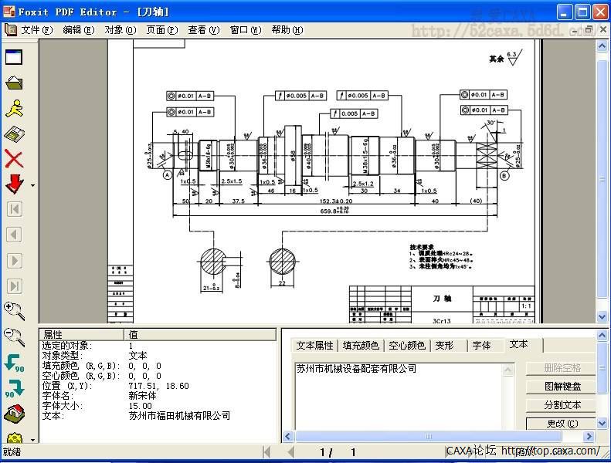Click the text panel's horizontal scrollbar thumb
611x463 pixels.
coord(429,437)
